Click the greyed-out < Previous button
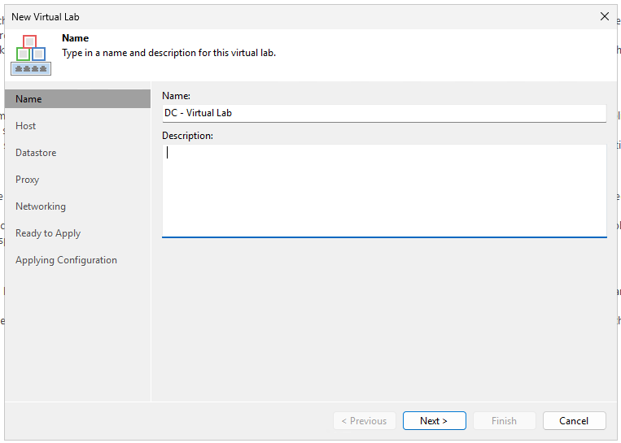 [364, 420]
